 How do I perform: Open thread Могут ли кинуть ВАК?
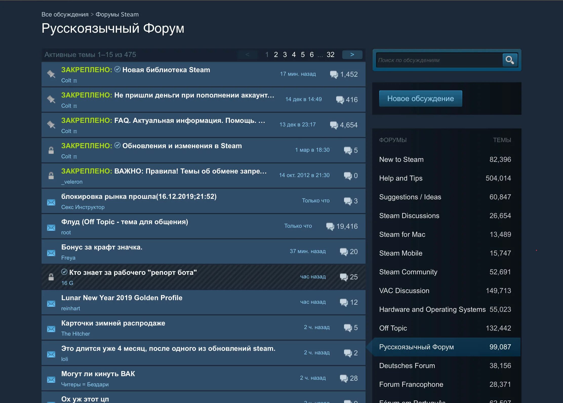point(98,374)
